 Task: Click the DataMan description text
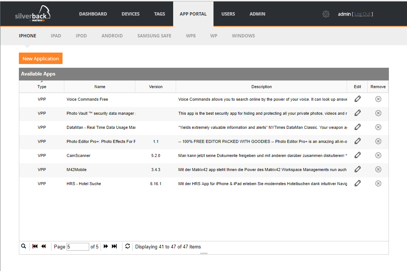262,127
